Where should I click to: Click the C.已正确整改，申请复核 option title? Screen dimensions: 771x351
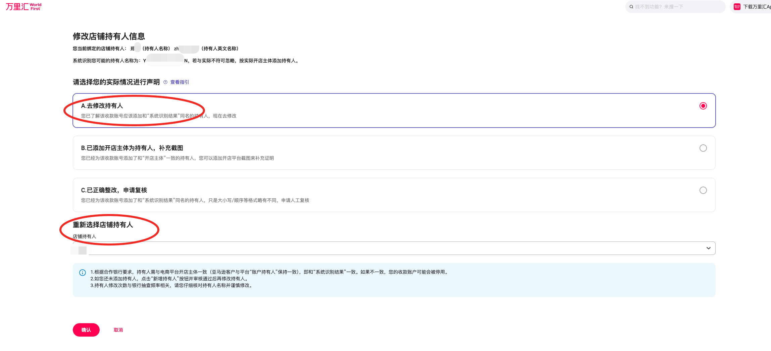(x=114, y=190)
